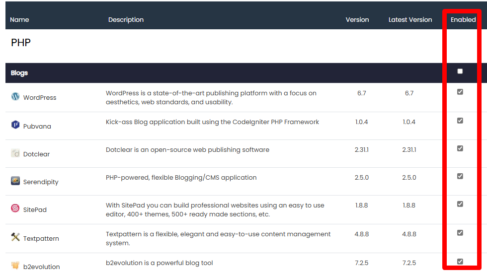Click WordPress Latest Version value 6.7
The width and height of the screenshot is (487, 272).
[409, 93]
